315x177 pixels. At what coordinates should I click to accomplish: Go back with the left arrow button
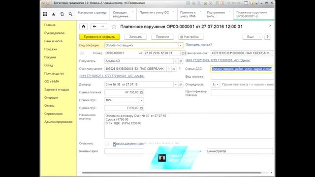pyautogui.click(x=94, y=27)
